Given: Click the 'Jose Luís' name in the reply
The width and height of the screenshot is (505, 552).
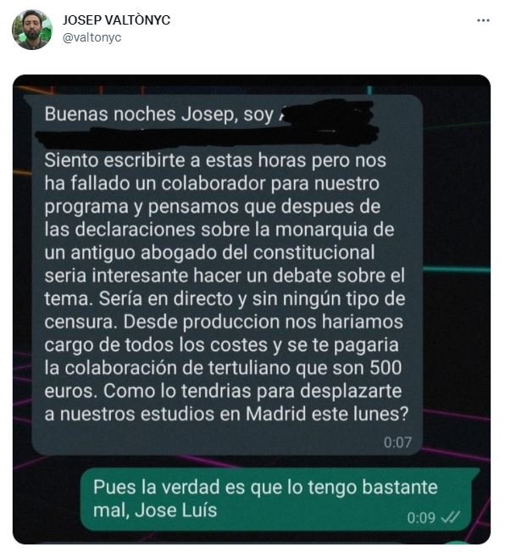Looking at the screenshot, I should coord(176,510).
